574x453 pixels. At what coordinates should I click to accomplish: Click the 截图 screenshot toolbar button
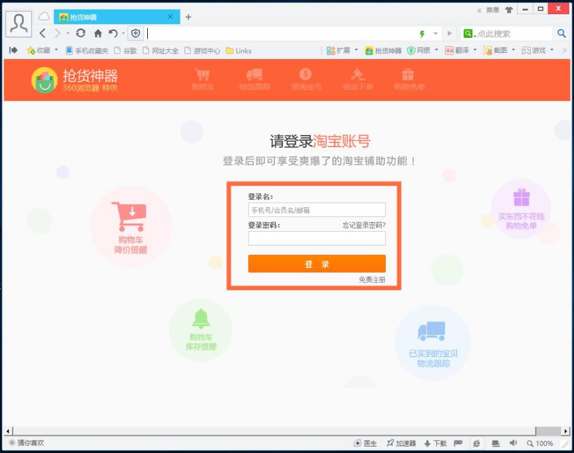495,50
